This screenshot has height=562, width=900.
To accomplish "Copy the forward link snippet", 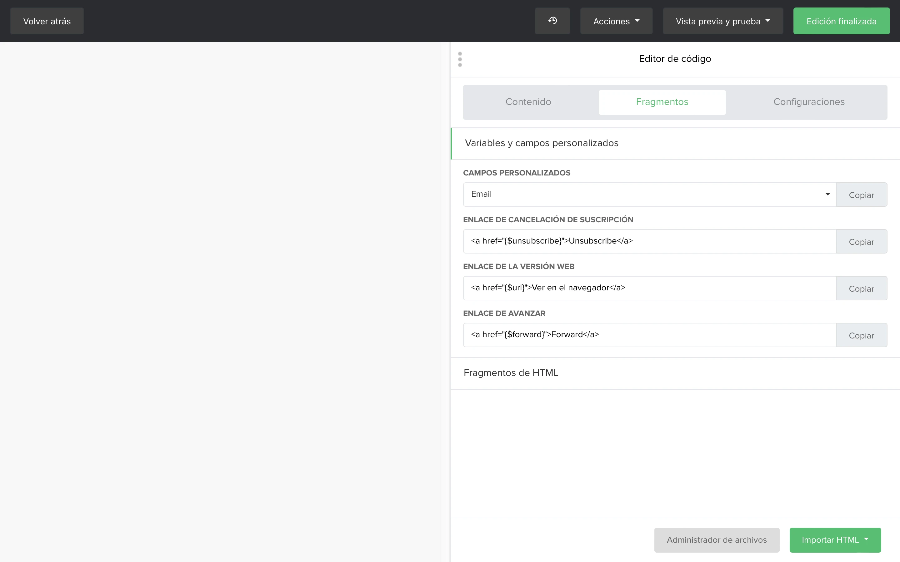I will [x=861, y=335].
